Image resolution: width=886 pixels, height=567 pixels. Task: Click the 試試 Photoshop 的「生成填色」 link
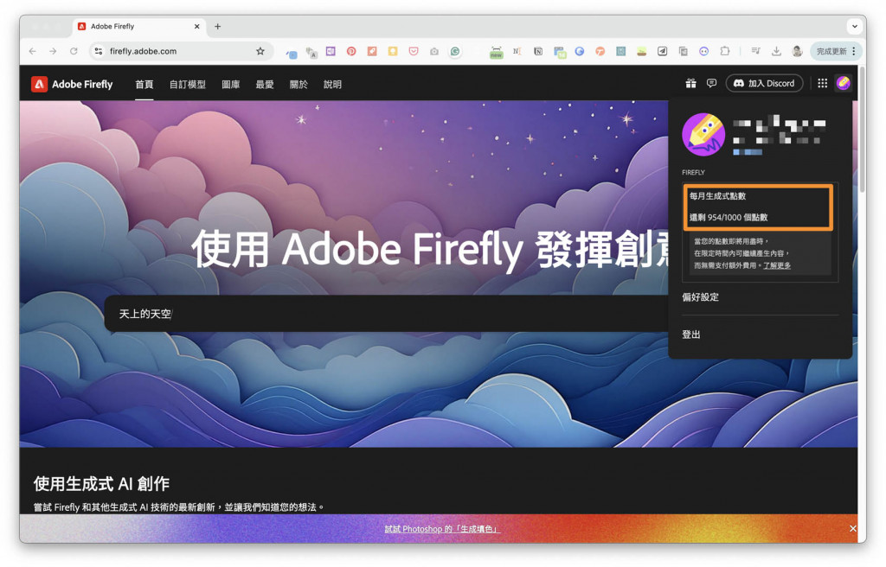pyautogui.click(x=442, y=529)
